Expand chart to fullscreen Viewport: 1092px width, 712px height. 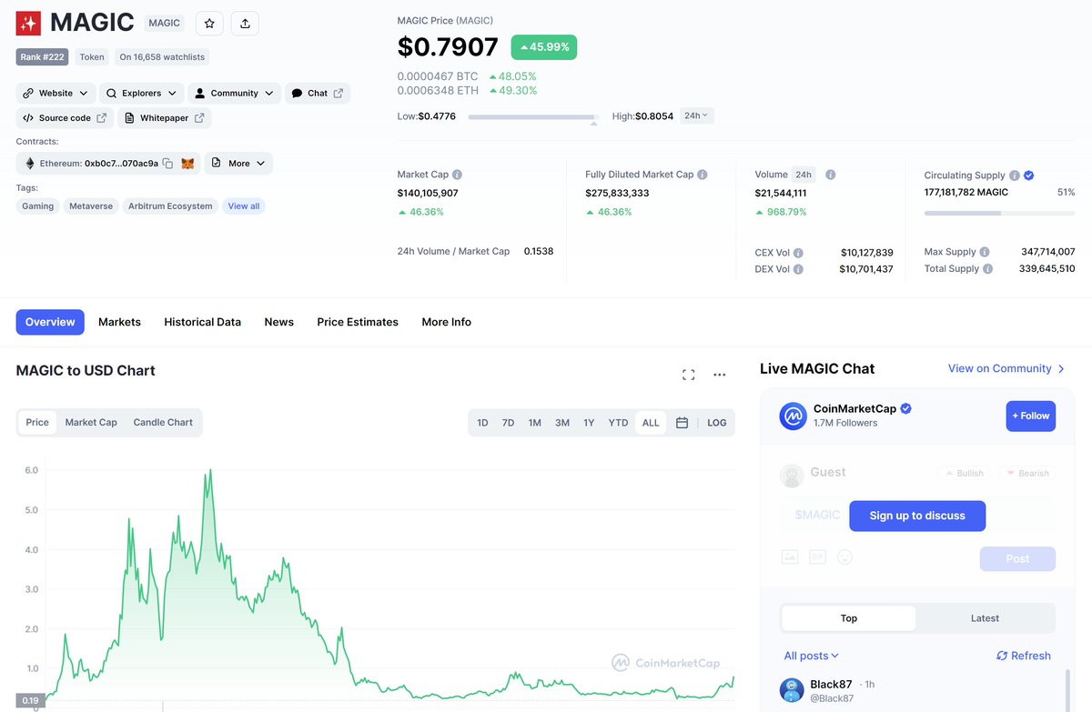[x=689, y=375]
